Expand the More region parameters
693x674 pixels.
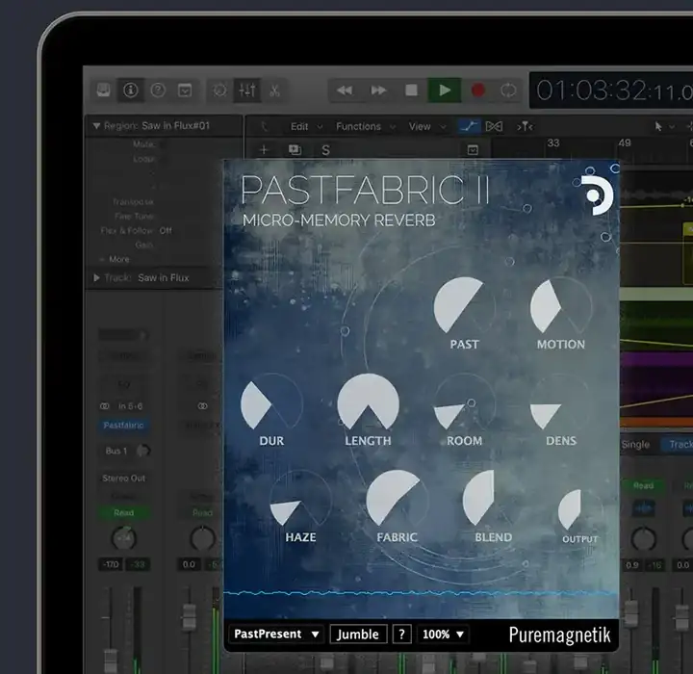click(115, 259)
